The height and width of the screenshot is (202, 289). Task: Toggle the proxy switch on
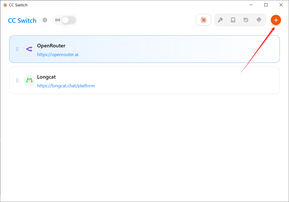pos(68,20)
